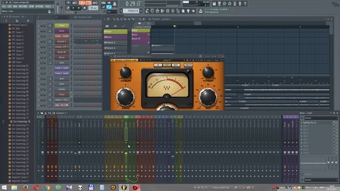Open the audio editor scissors icon
This screenshot has height=191, width=340.
coord(235,4)
